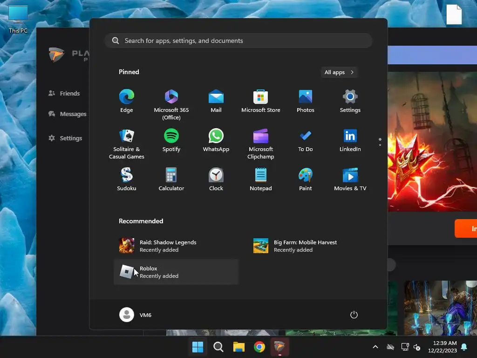
Task: Focus the Start menu search field
Action: point(238,41)
